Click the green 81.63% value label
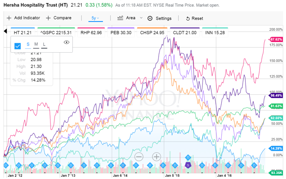The height and width of the screenshot is (179, 286). pos(276,106)
